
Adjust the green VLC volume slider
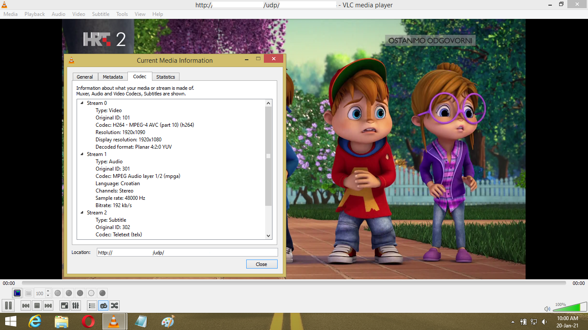pyautogui.click(x=569, y=307)
